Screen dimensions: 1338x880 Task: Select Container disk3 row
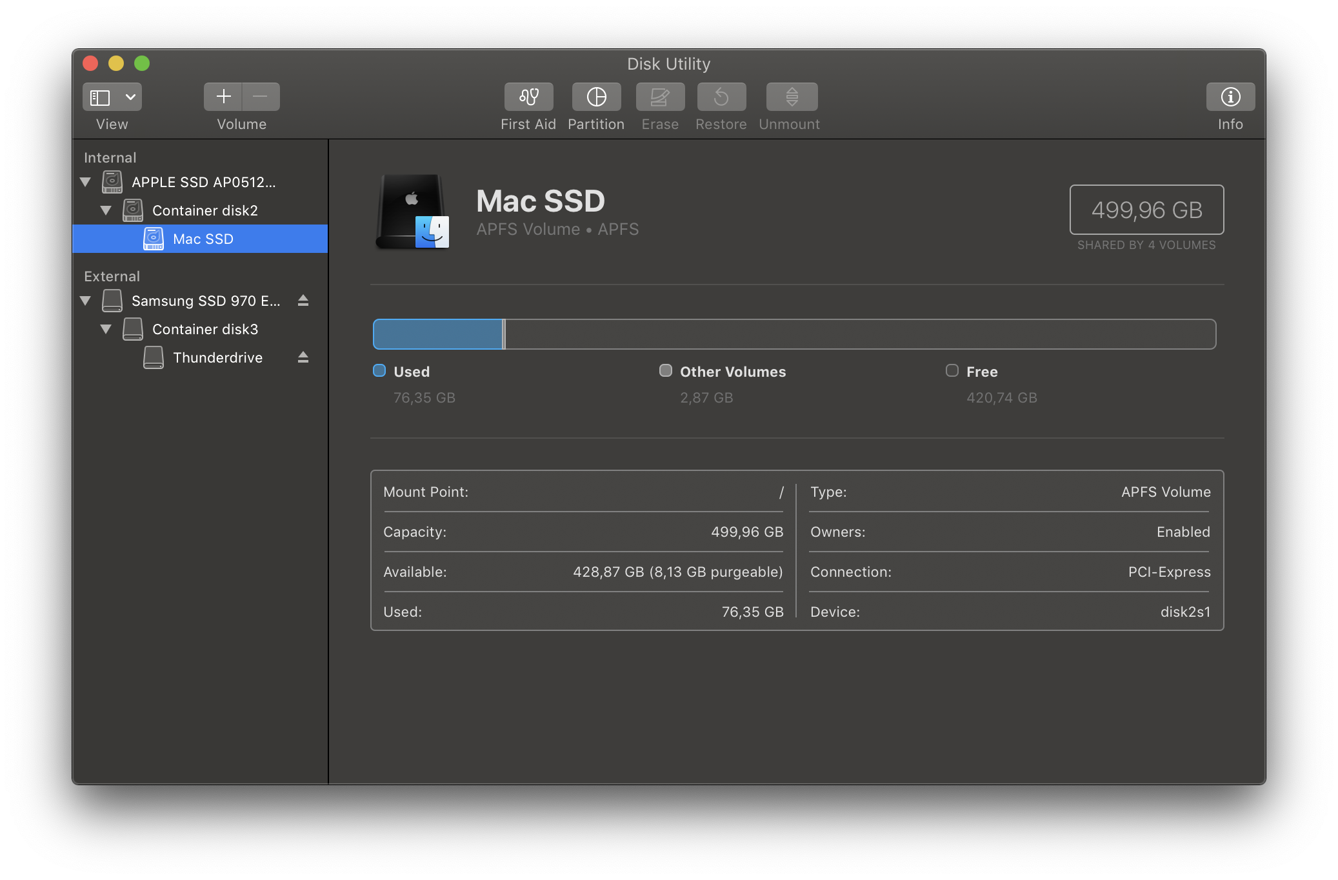click(x=200, y=329)
